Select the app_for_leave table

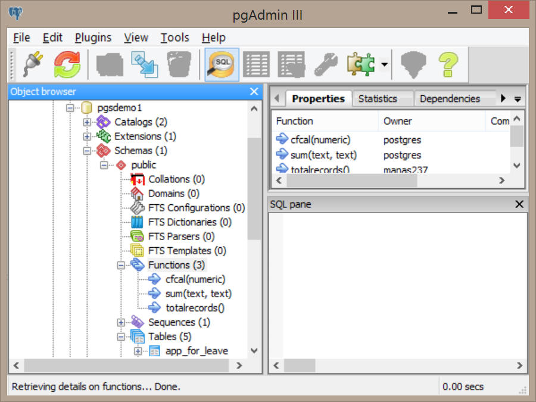click(197, 351)
